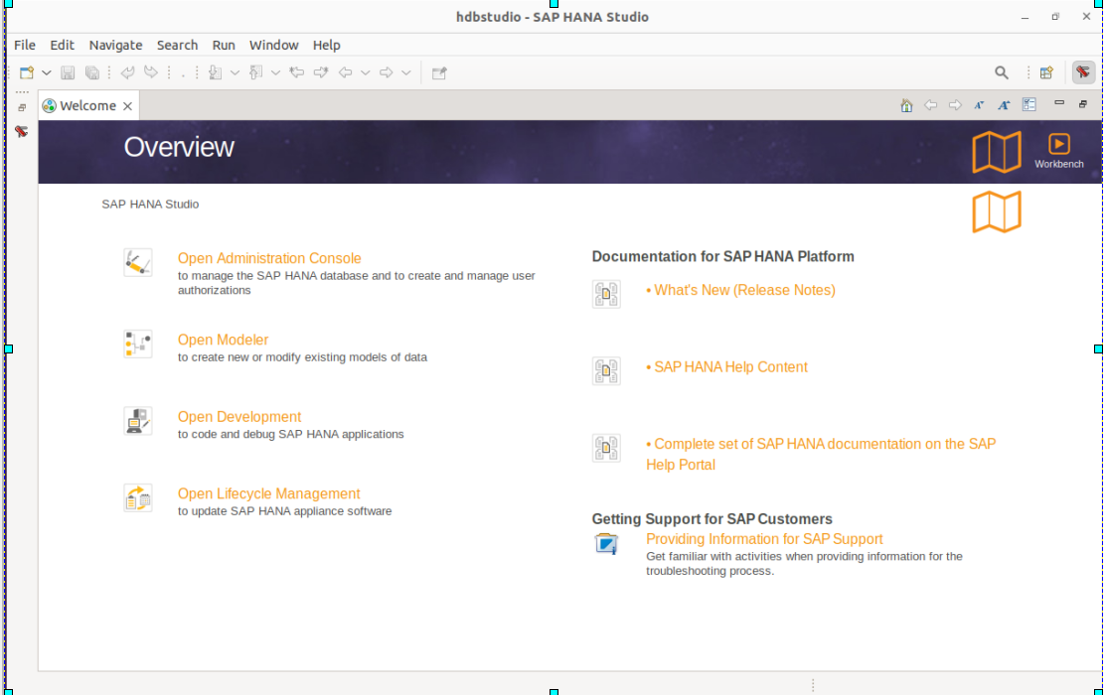Image resolution: width=1107 pixels, height=695 pixels.
Task: Select the Welcome tab
Action: click(87, 106)
